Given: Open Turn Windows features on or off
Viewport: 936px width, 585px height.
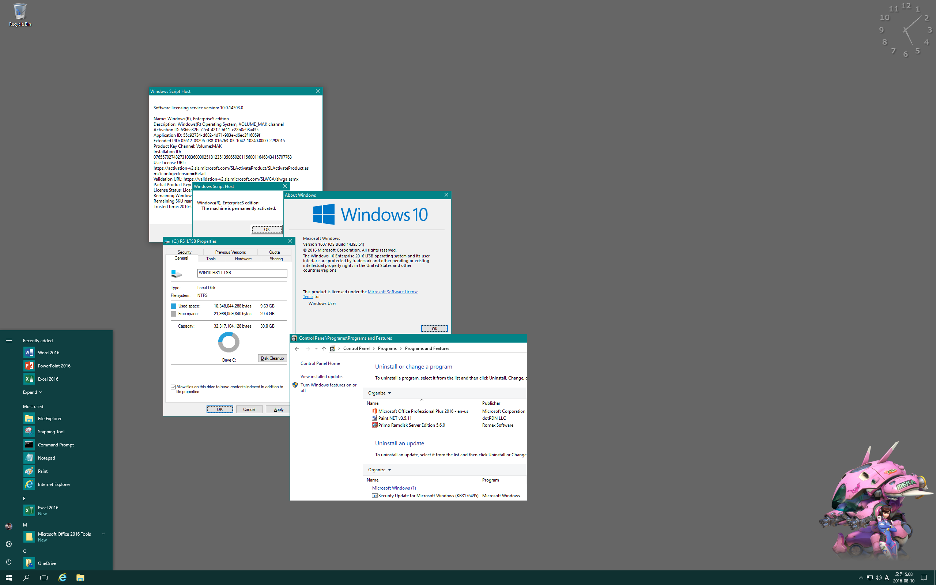Looking at the screenshot, I should point(328,387).
